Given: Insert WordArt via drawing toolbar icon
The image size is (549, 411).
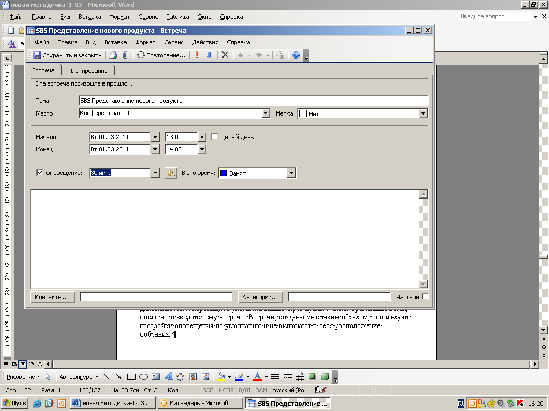Looking at the screenshot, I should (x=168, y=377).
